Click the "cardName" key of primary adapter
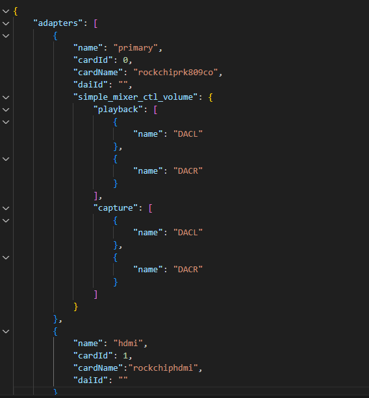Image resolution: width=369 pixels, height=398 pixels. coord(98,73)
